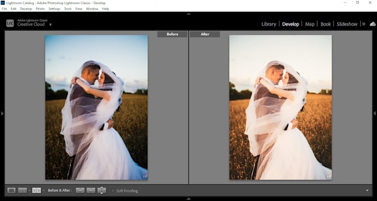Screen dimensions: 377x201
Task: Expand the left panel with side arrow
Action: 2,113
